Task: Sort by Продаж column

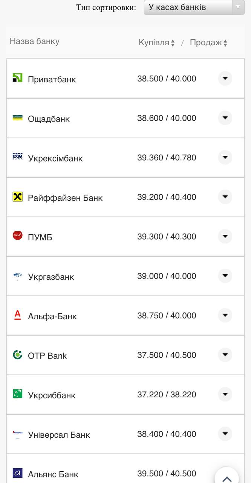Action: 208,43
